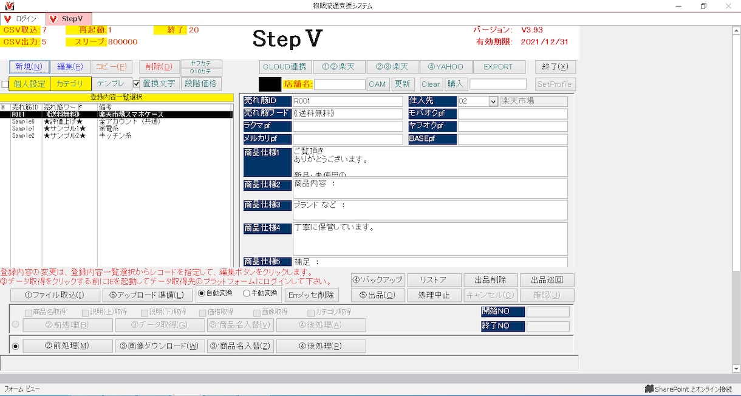Click the ②③楽天 button

point(392,67)
